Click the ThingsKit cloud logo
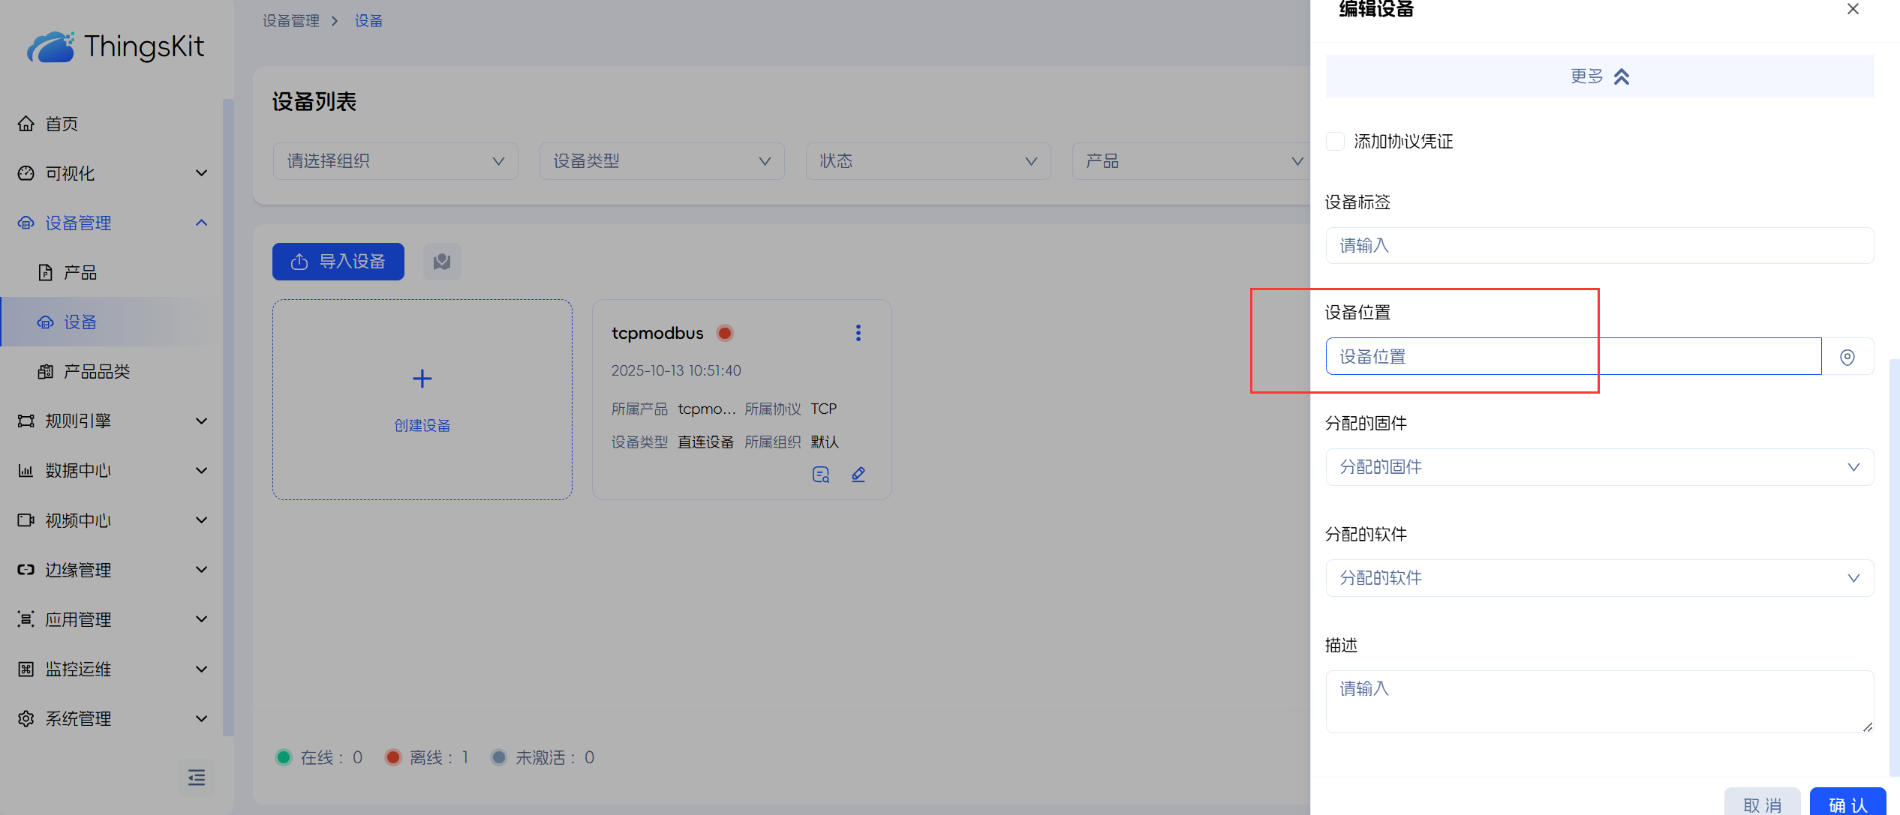Viewport: 1900px width, 815px height. [x=51, y=47]
